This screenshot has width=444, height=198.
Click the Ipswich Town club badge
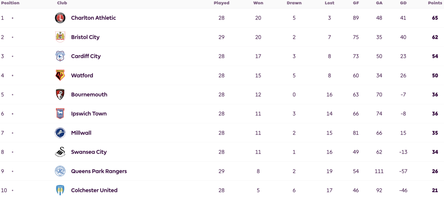pyautogui.click(x=60, y=114)
